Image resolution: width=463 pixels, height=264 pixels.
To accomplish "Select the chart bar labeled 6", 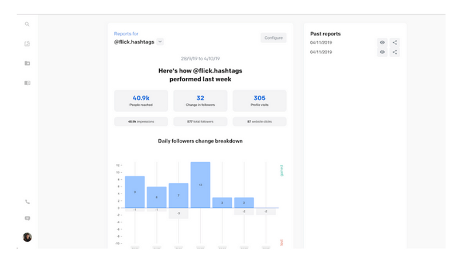I will click(x=156, y=197).
